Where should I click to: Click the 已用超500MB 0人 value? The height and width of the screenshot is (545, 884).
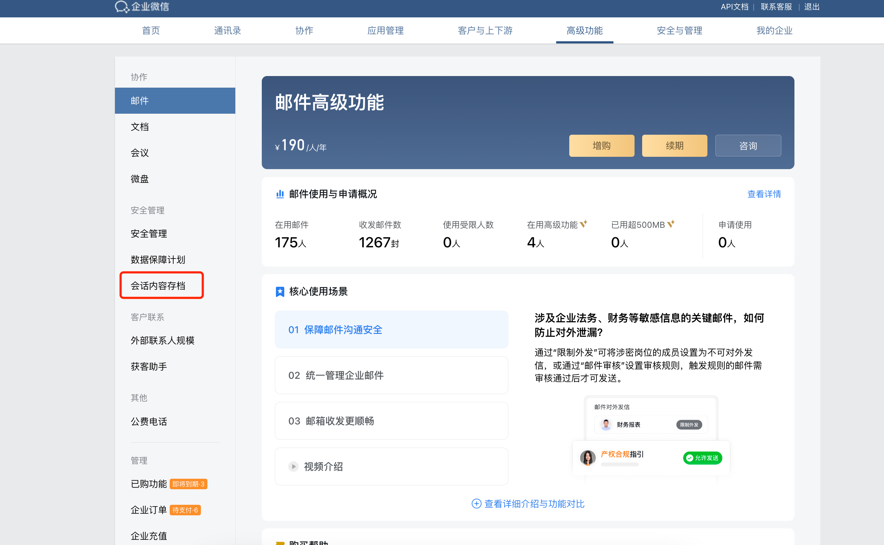click(x=619, y=242)
